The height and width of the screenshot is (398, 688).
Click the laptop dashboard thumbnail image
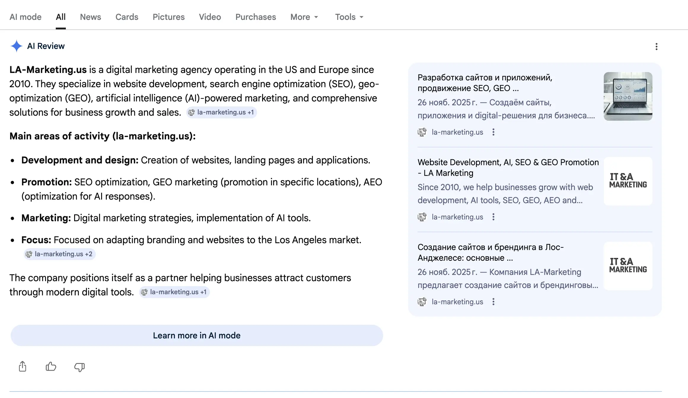coord(628,96)
